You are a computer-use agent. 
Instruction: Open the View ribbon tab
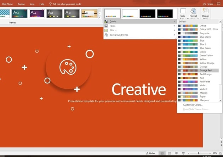click(32, 4)
